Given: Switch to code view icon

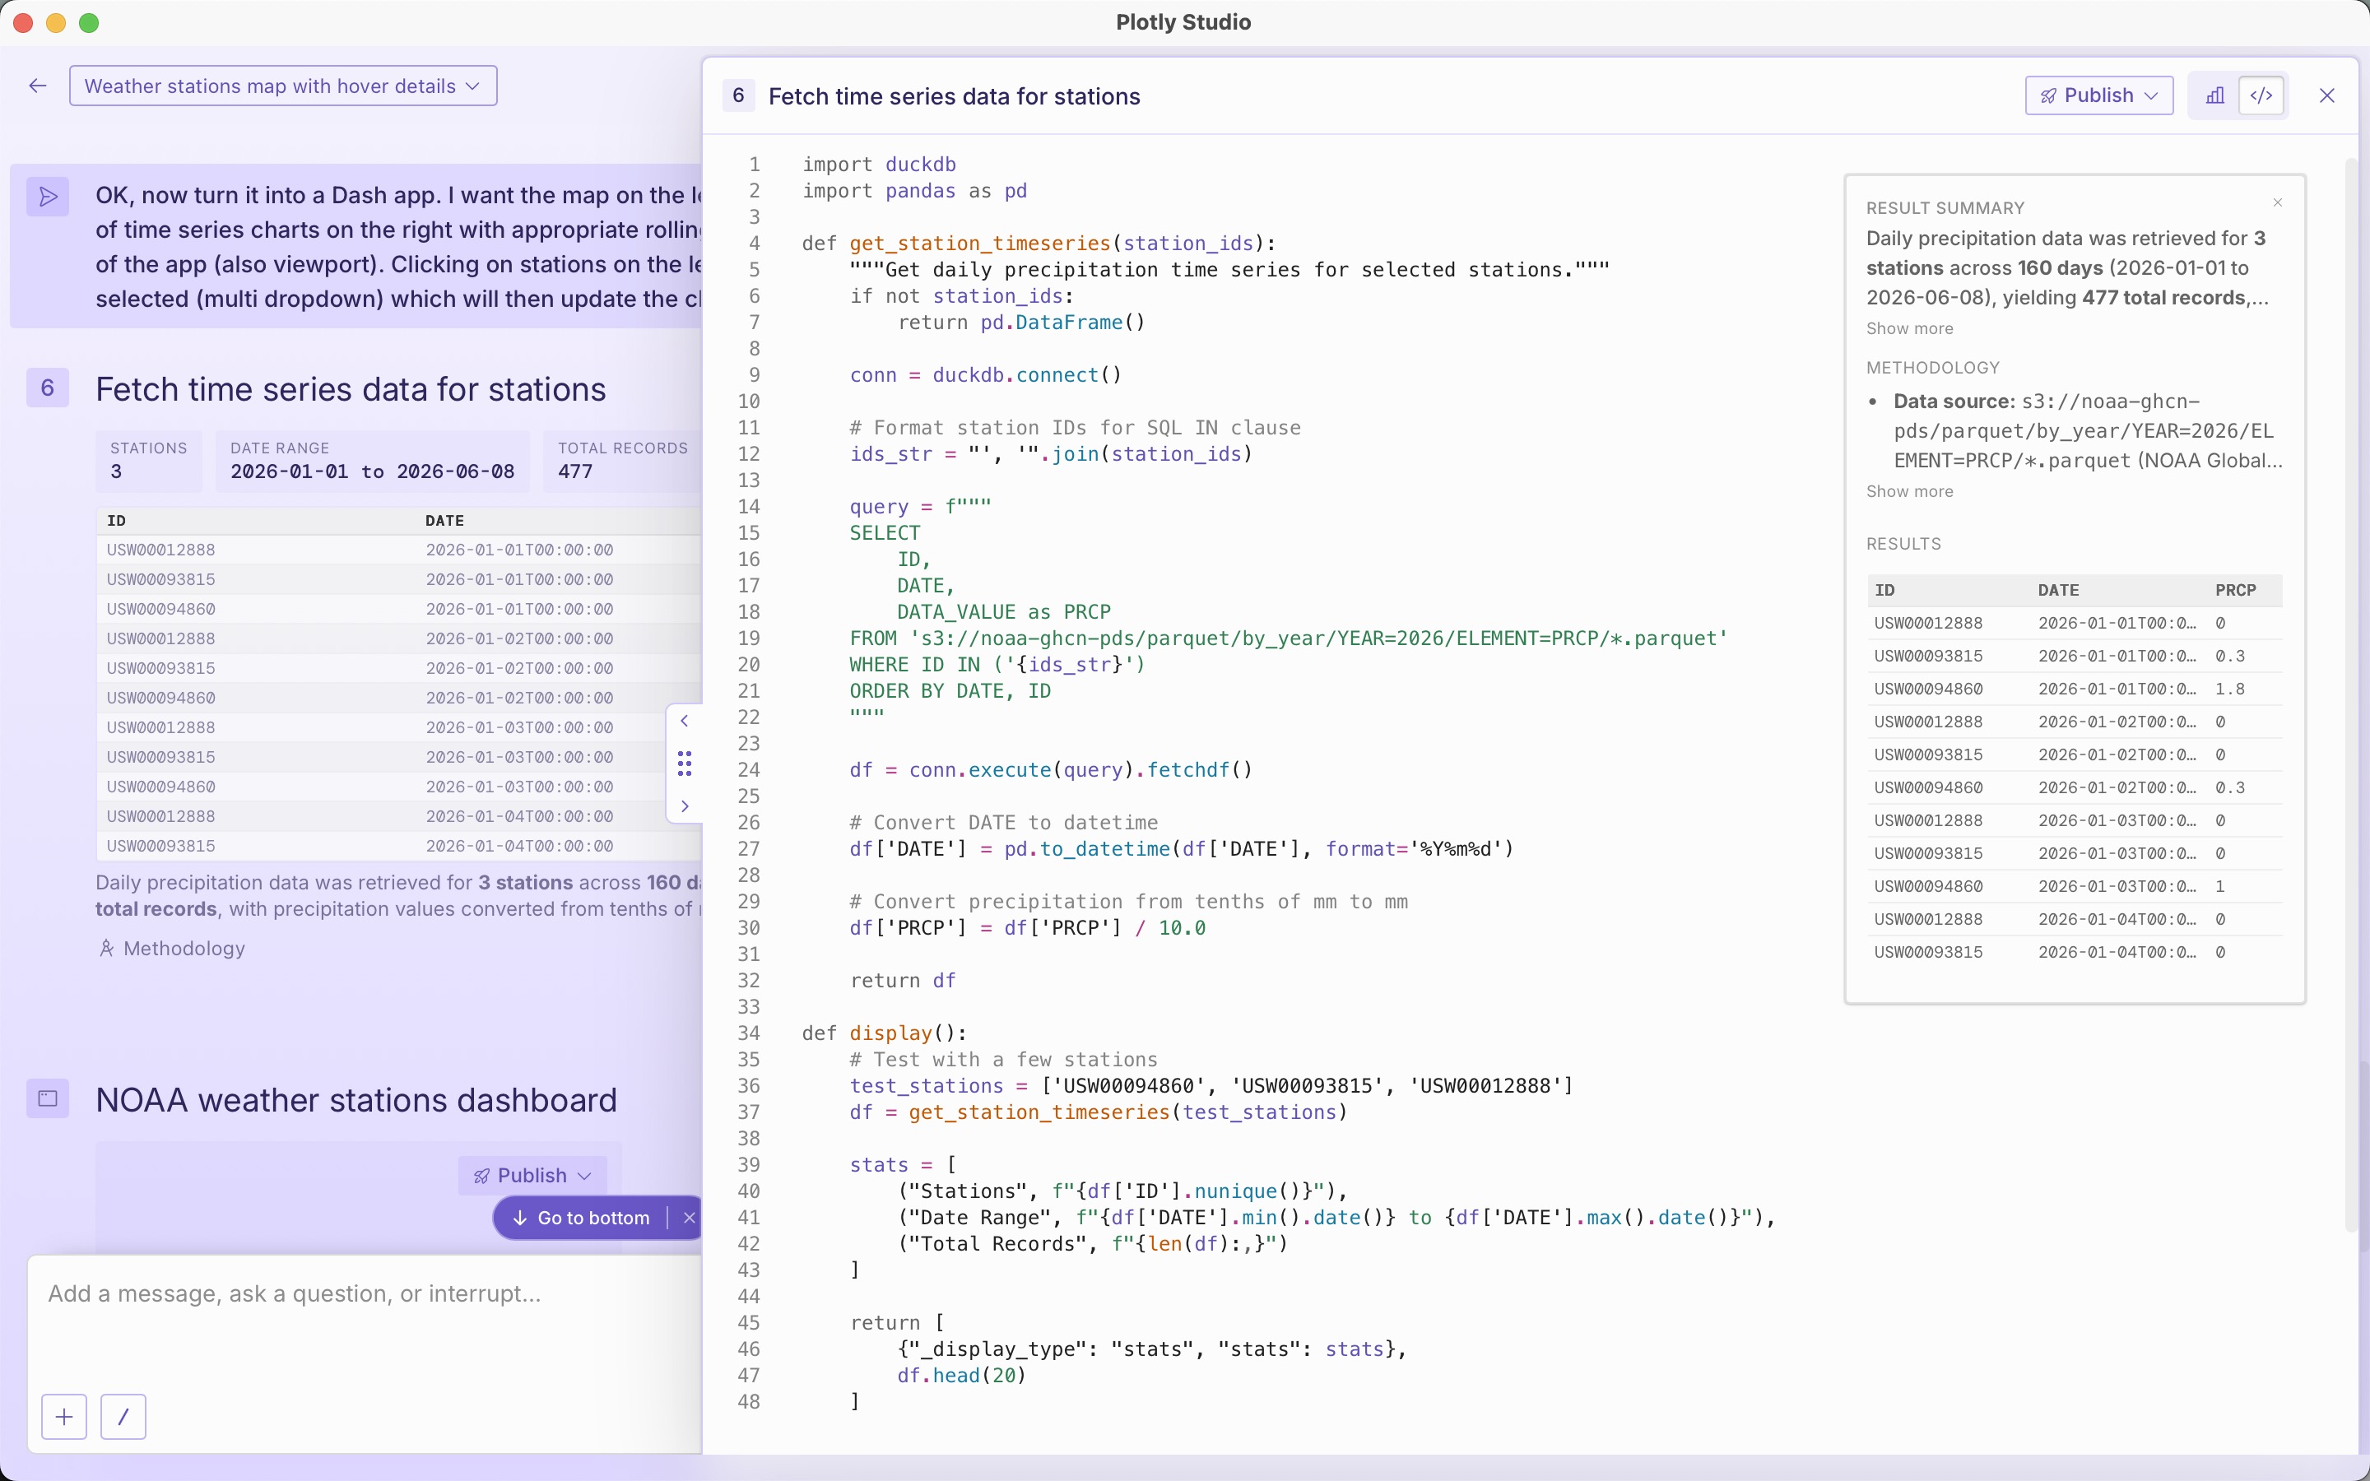Looking at the screenshot, I should pos(2261,95).
